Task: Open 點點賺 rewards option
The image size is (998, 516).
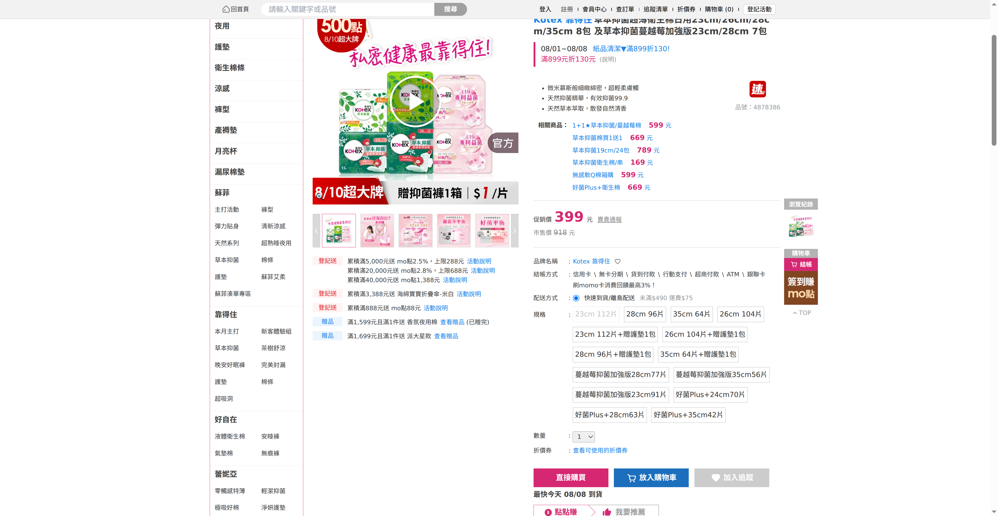Action: pyautogui.click(x=561, y=512)
